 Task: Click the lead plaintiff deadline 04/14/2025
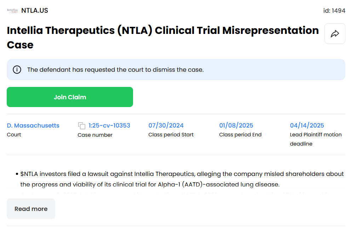point(307,125)
